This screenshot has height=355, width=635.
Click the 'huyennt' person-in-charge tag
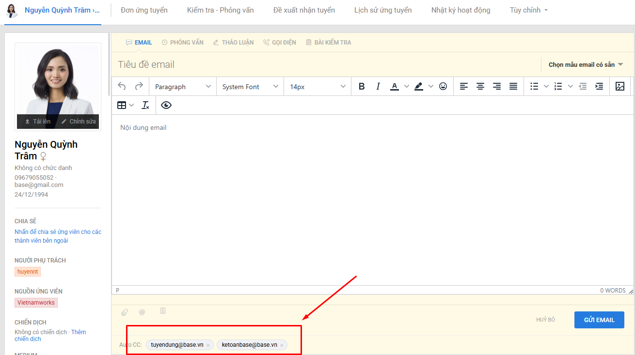(x=28, y=272)
